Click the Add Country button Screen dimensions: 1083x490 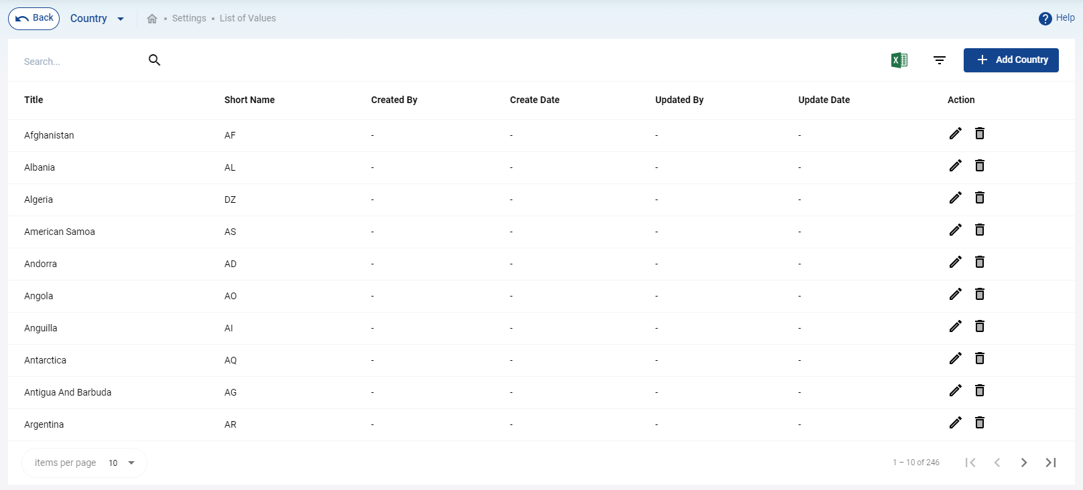tap(1011, 60)
